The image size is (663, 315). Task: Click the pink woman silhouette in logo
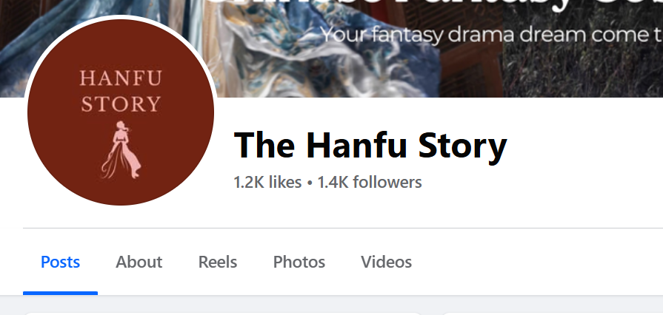coord(121,150)
